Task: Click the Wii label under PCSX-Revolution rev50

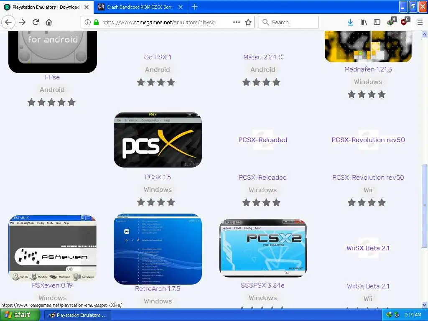Action: [x=368, y=190]
